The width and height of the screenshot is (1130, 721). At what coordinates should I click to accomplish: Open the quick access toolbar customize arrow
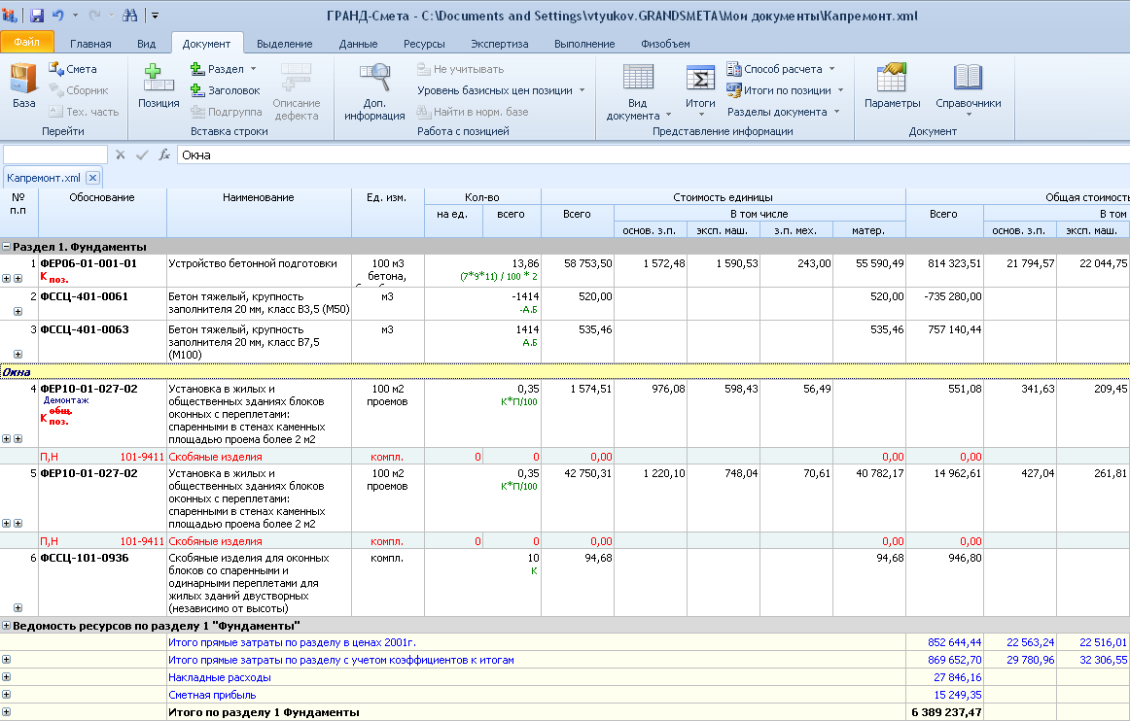155,16
